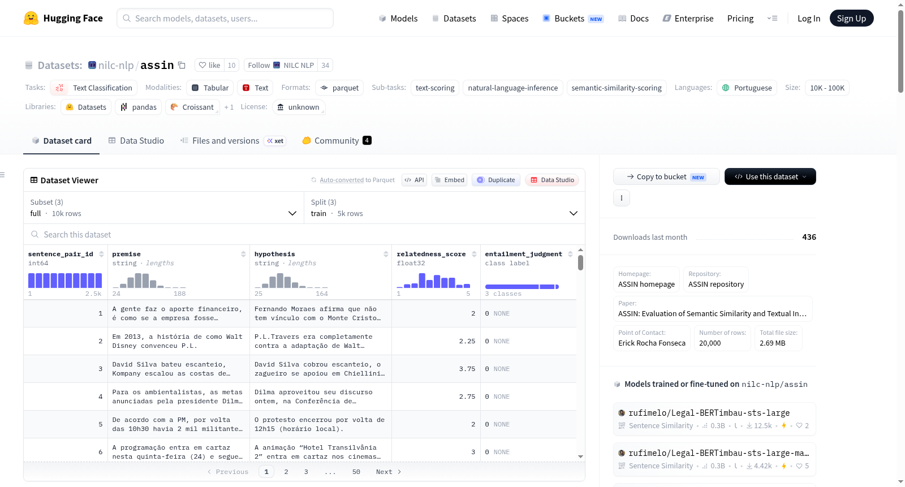Click the Sign Up button
The height and width of the screenshot is (487, 905).
(851, 18)
